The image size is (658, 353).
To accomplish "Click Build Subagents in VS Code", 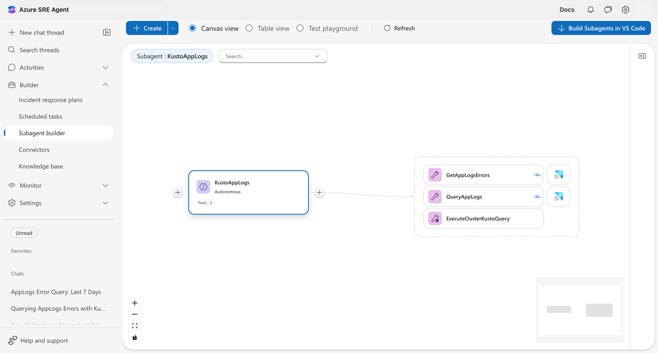I will [x=601, y=28].
